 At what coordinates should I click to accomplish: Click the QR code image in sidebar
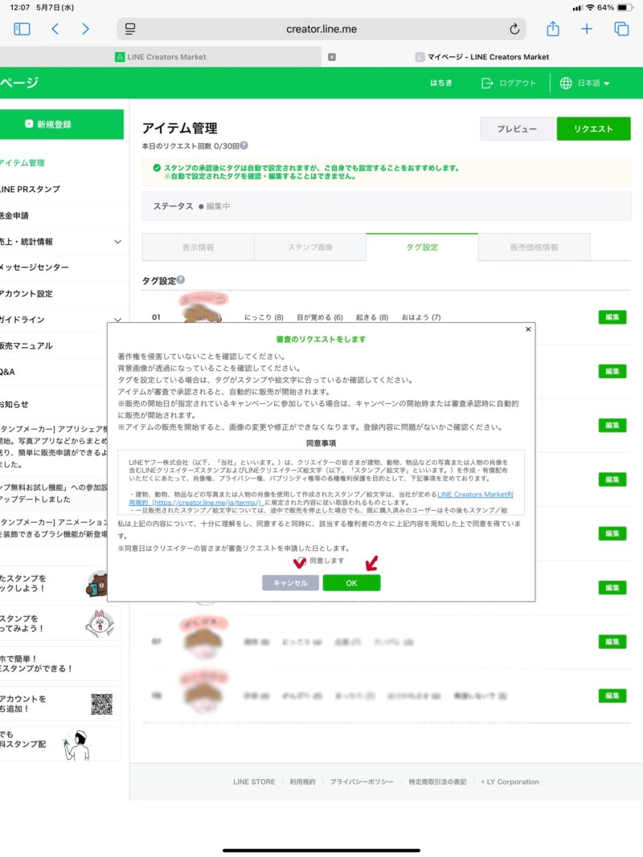point(102,704)
